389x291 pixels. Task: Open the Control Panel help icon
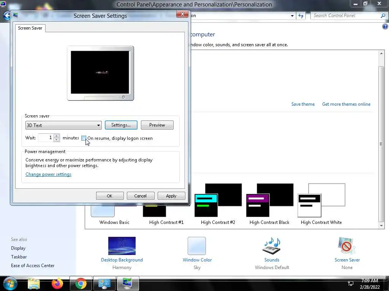[385, 27]
